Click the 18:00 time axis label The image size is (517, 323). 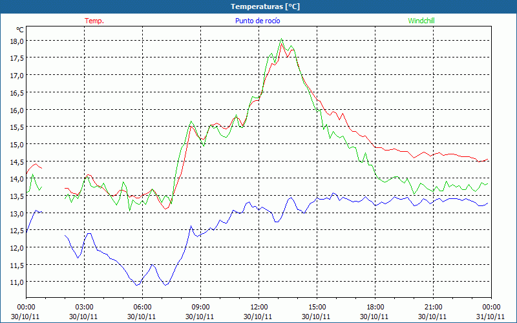[375, 307]
